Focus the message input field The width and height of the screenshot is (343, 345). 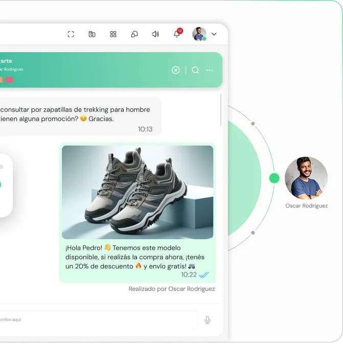pos(99,319)
